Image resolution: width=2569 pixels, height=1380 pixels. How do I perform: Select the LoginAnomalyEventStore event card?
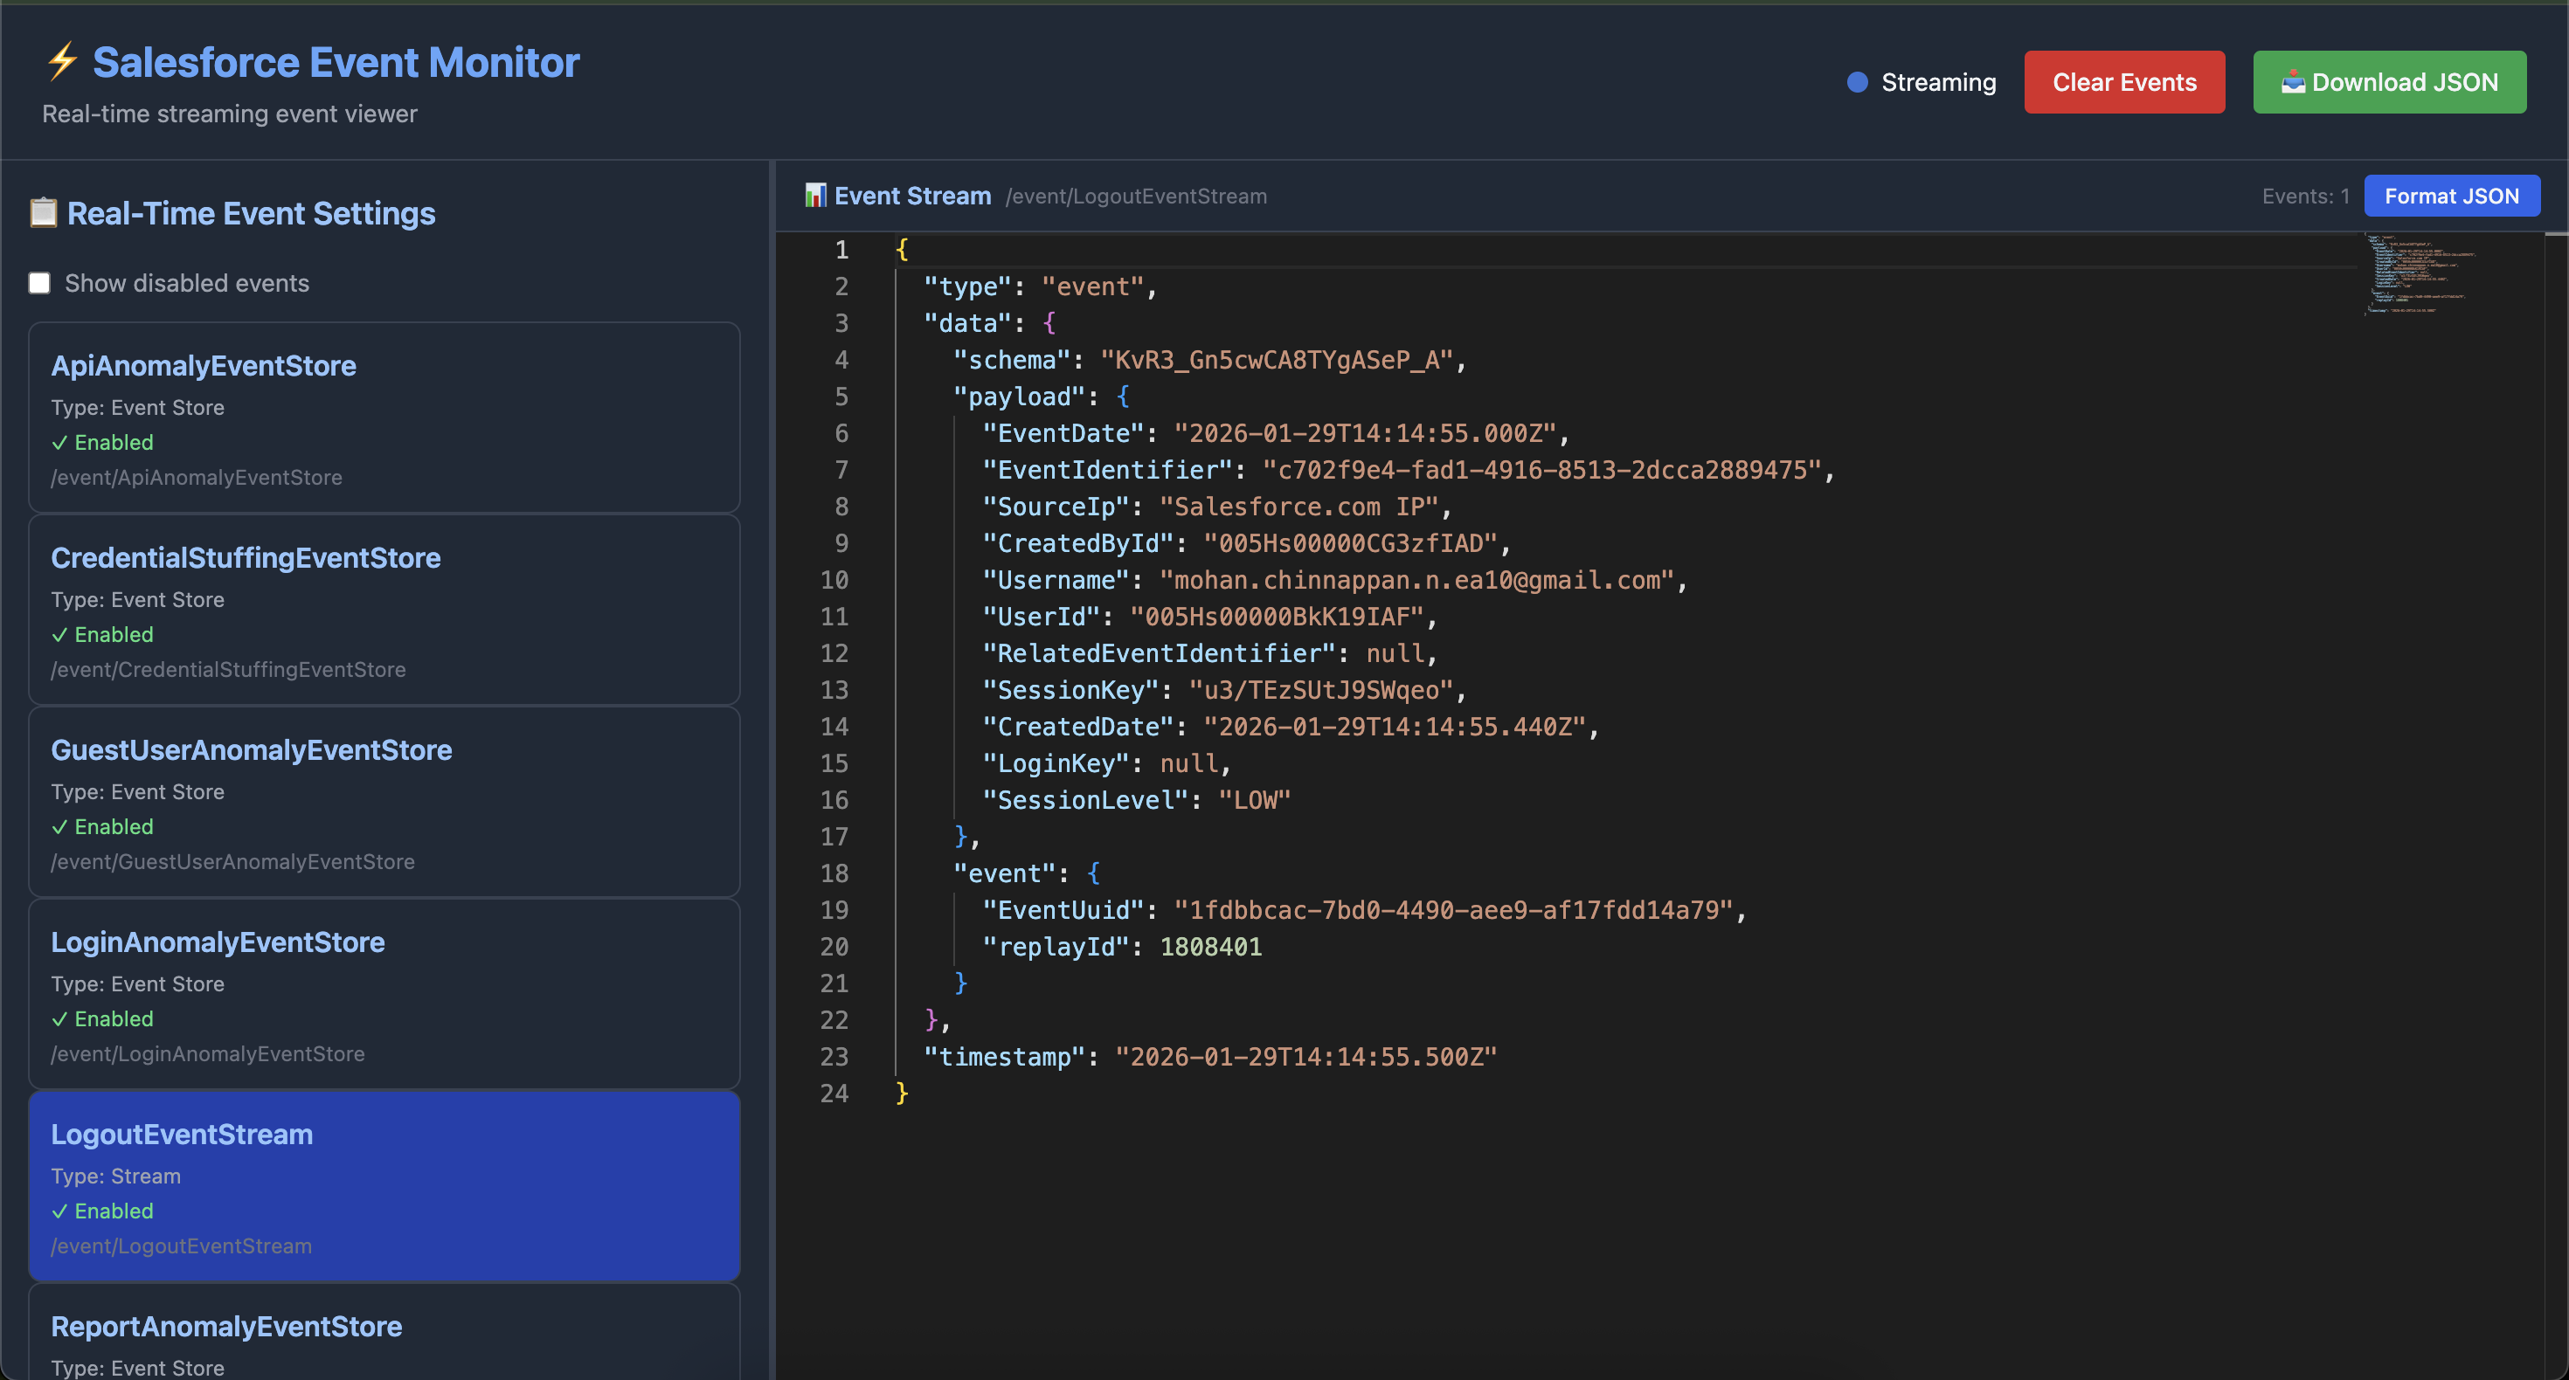(x=384, y=994)
